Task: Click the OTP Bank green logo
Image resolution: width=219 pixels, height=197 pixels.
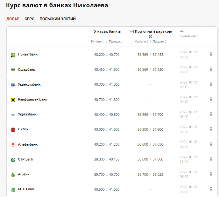Action: click(x=13, y=160)
